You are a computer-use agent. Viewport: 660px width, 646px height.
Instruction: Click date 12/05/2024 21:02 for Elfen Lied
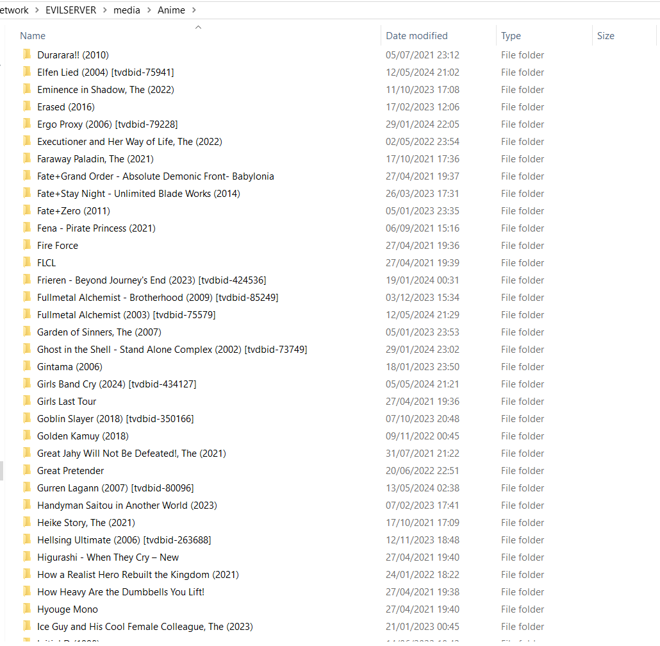coord(422,72)
